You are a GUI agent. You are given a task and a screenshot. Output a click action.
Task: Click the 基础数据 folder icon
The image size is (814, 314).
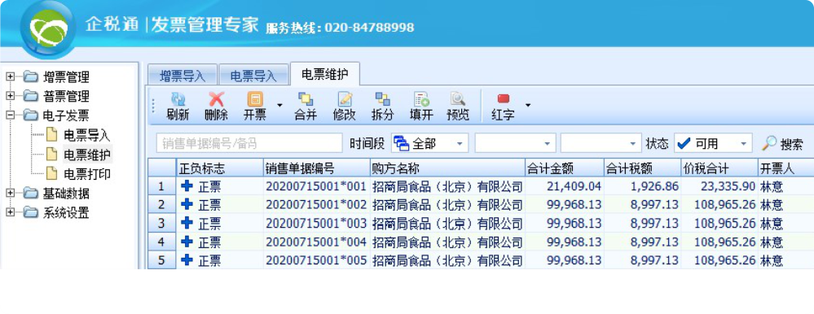31,194
